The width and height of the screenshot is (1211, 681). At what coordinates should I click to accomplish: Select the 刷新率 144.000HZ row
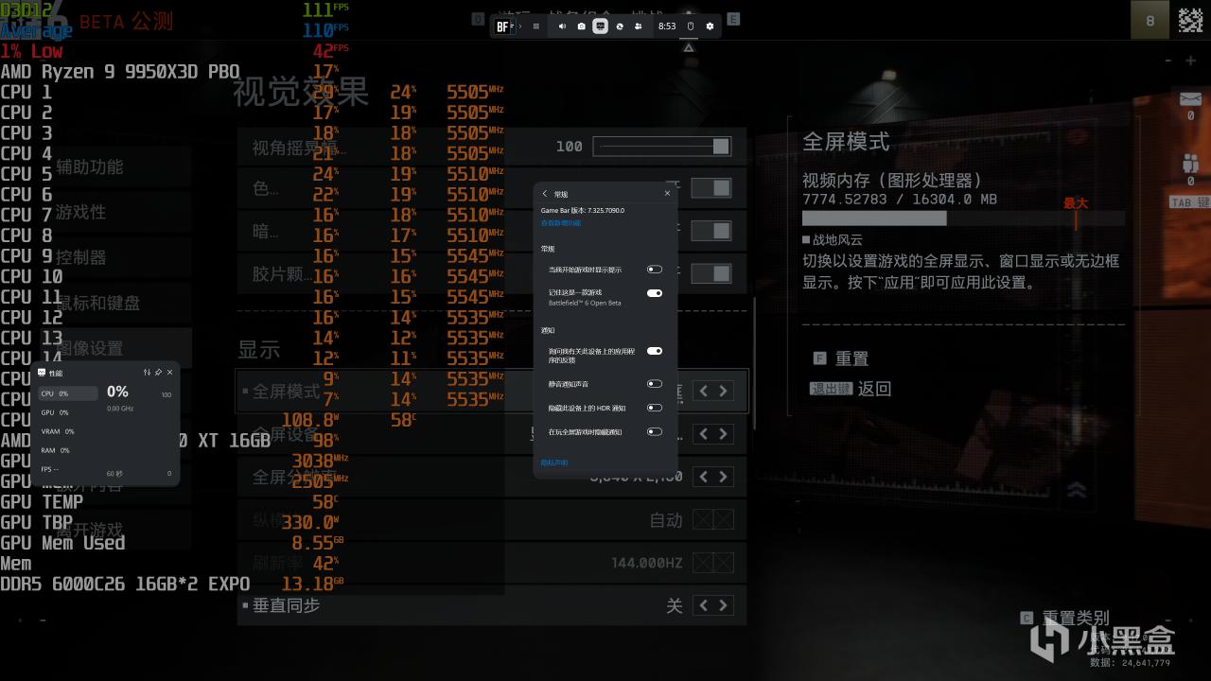click(492, 563)
